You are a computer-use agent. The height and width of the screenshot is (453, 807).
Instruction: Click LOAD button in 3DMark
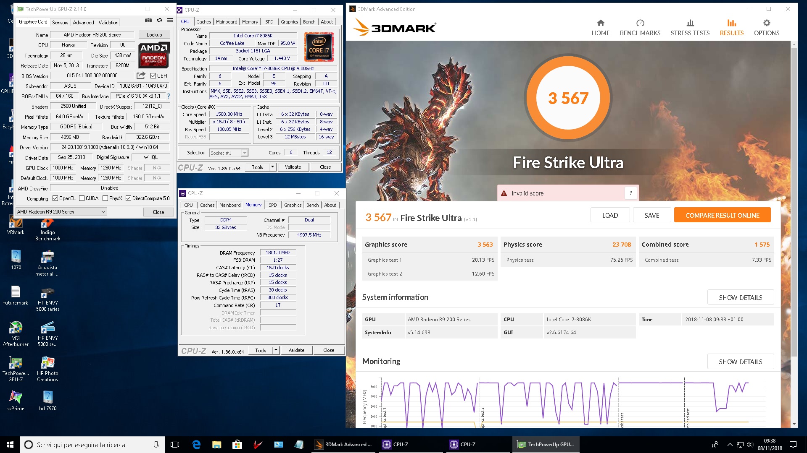pos(610,215)
